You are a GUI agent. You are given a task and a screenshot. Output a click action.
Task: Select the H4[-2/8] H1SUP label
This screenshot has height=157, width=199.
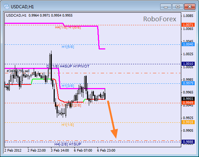(68, 144)
